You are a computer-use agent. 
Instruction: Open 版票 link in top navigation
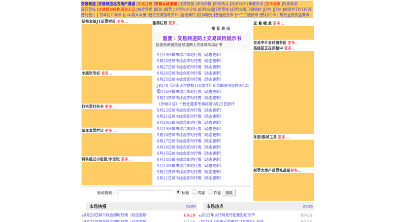(x=168, y=9)
